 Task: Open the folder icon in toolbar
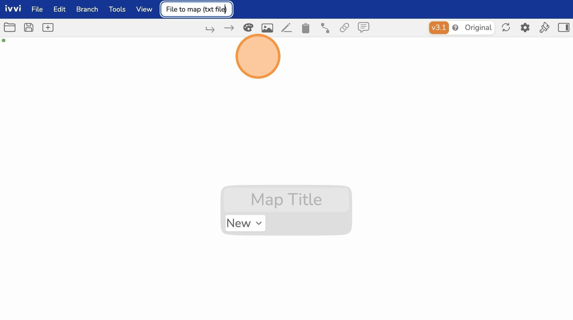[9, 28]
